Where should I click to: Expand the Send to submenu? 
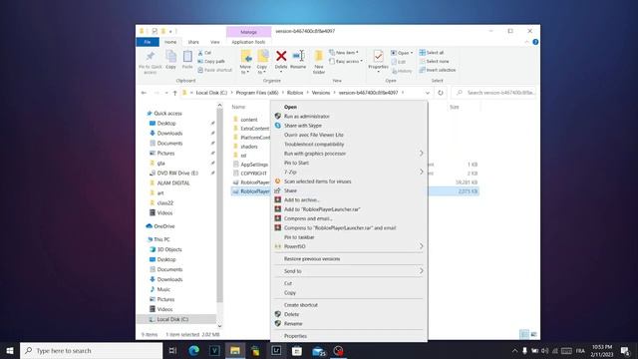point(349,271)
